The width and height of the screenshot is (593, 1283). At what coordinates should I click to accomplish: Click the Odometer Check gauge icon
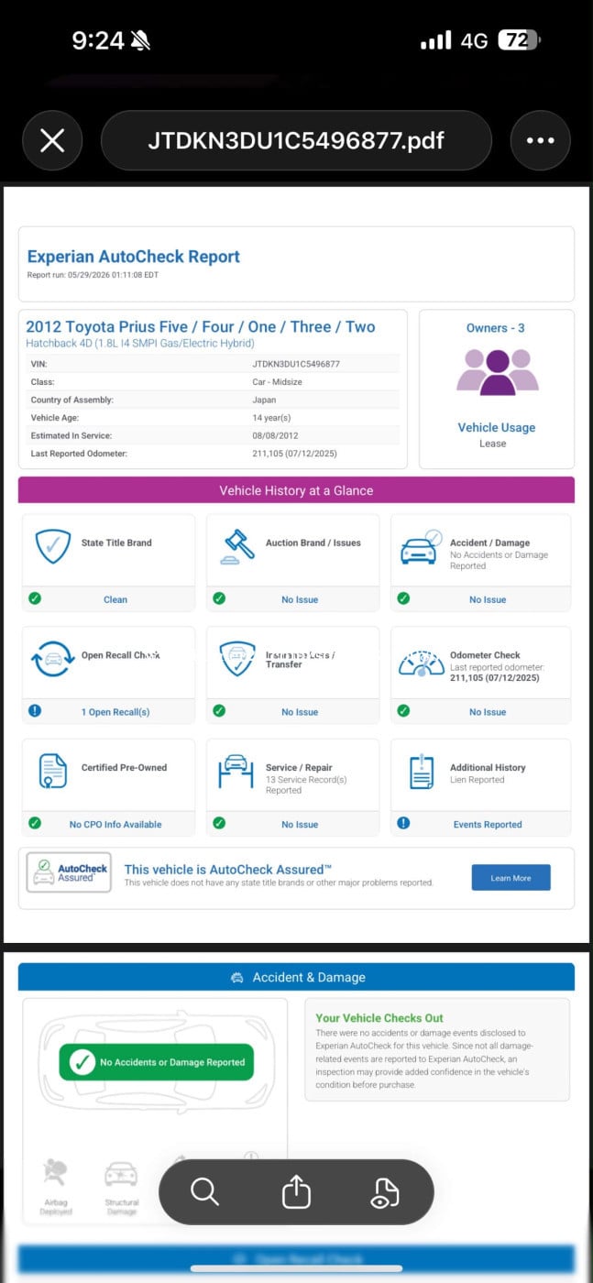coord(422,663)
